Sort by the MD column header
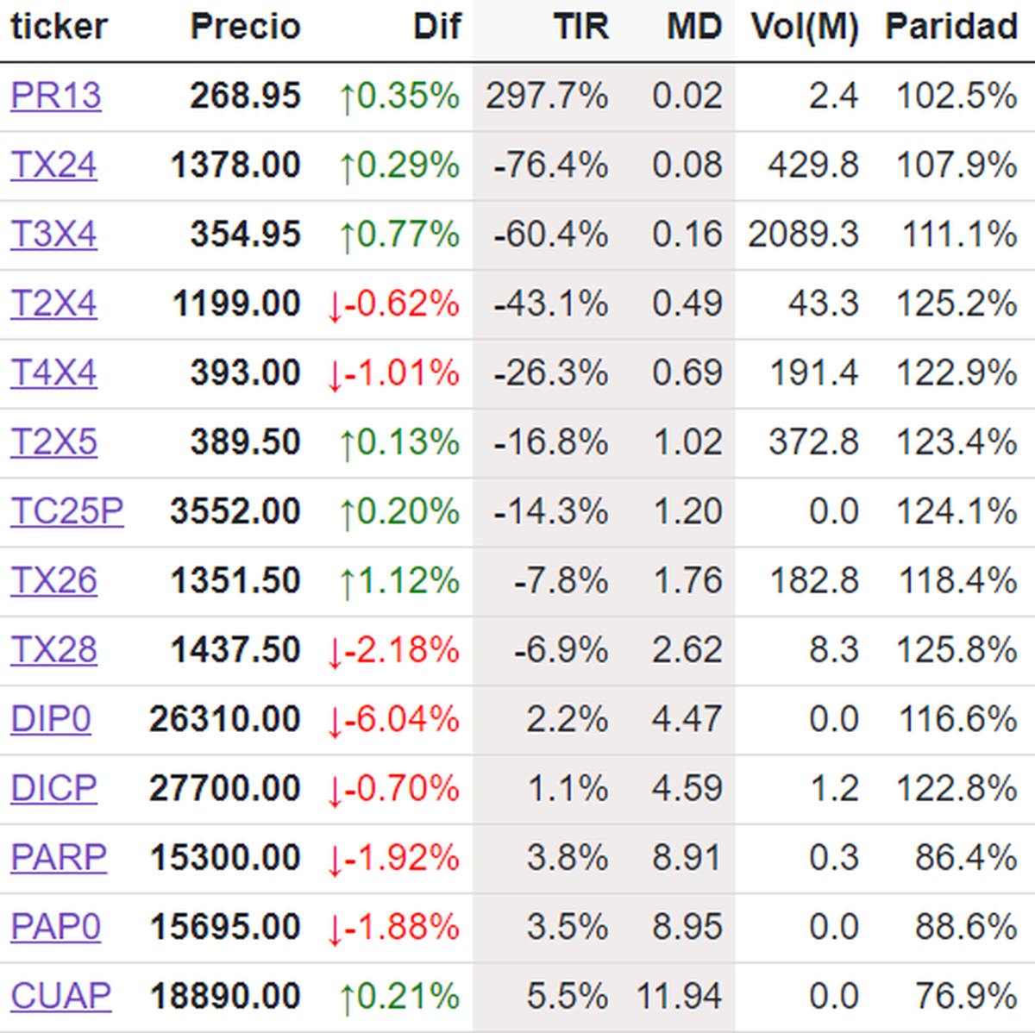This screenshot has width=1035, height=1033. pos(693,27)
